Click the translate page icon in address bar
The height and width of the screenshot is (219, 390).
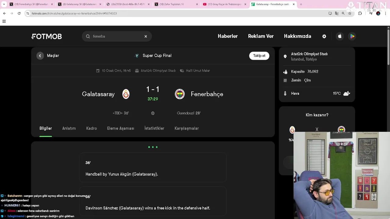(337, 13)
